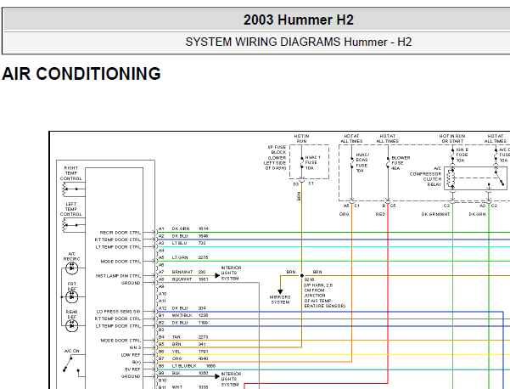Click the "A/C ON" switch label
This screenshot has height=389, width=510.
71,351
